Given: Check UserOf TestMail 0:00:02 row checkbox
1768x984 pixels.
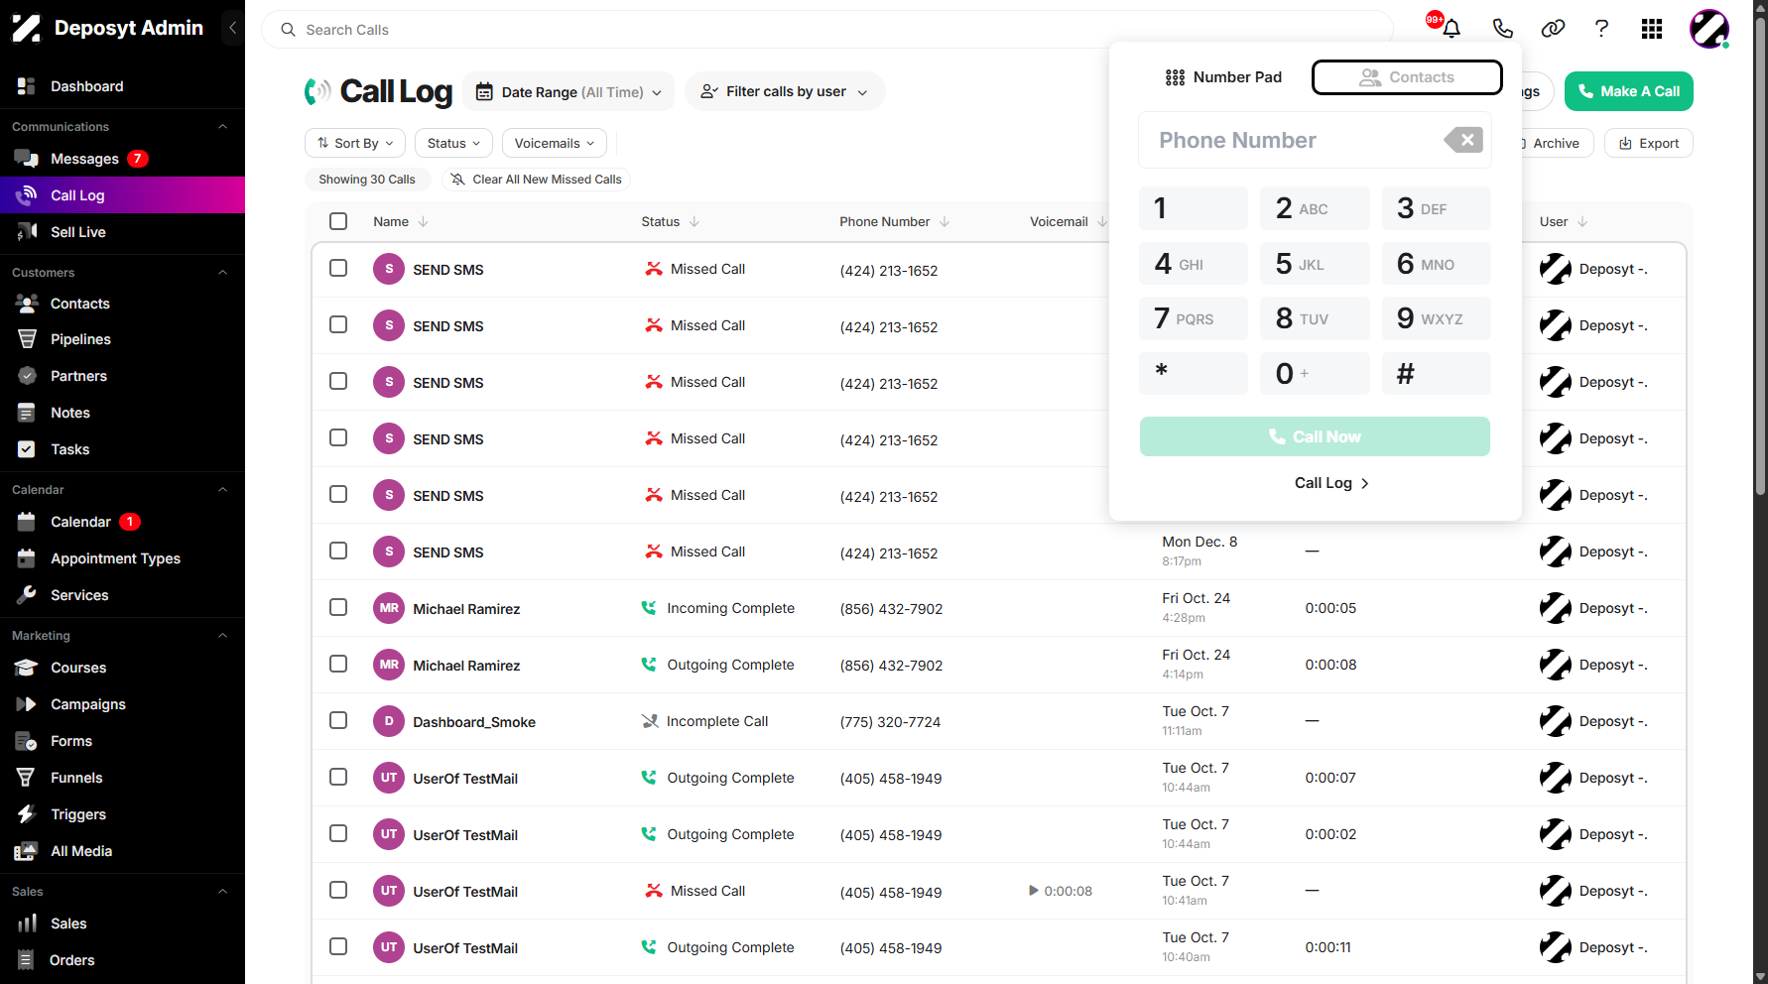Looking at the screenshot, I should point(338,833).
